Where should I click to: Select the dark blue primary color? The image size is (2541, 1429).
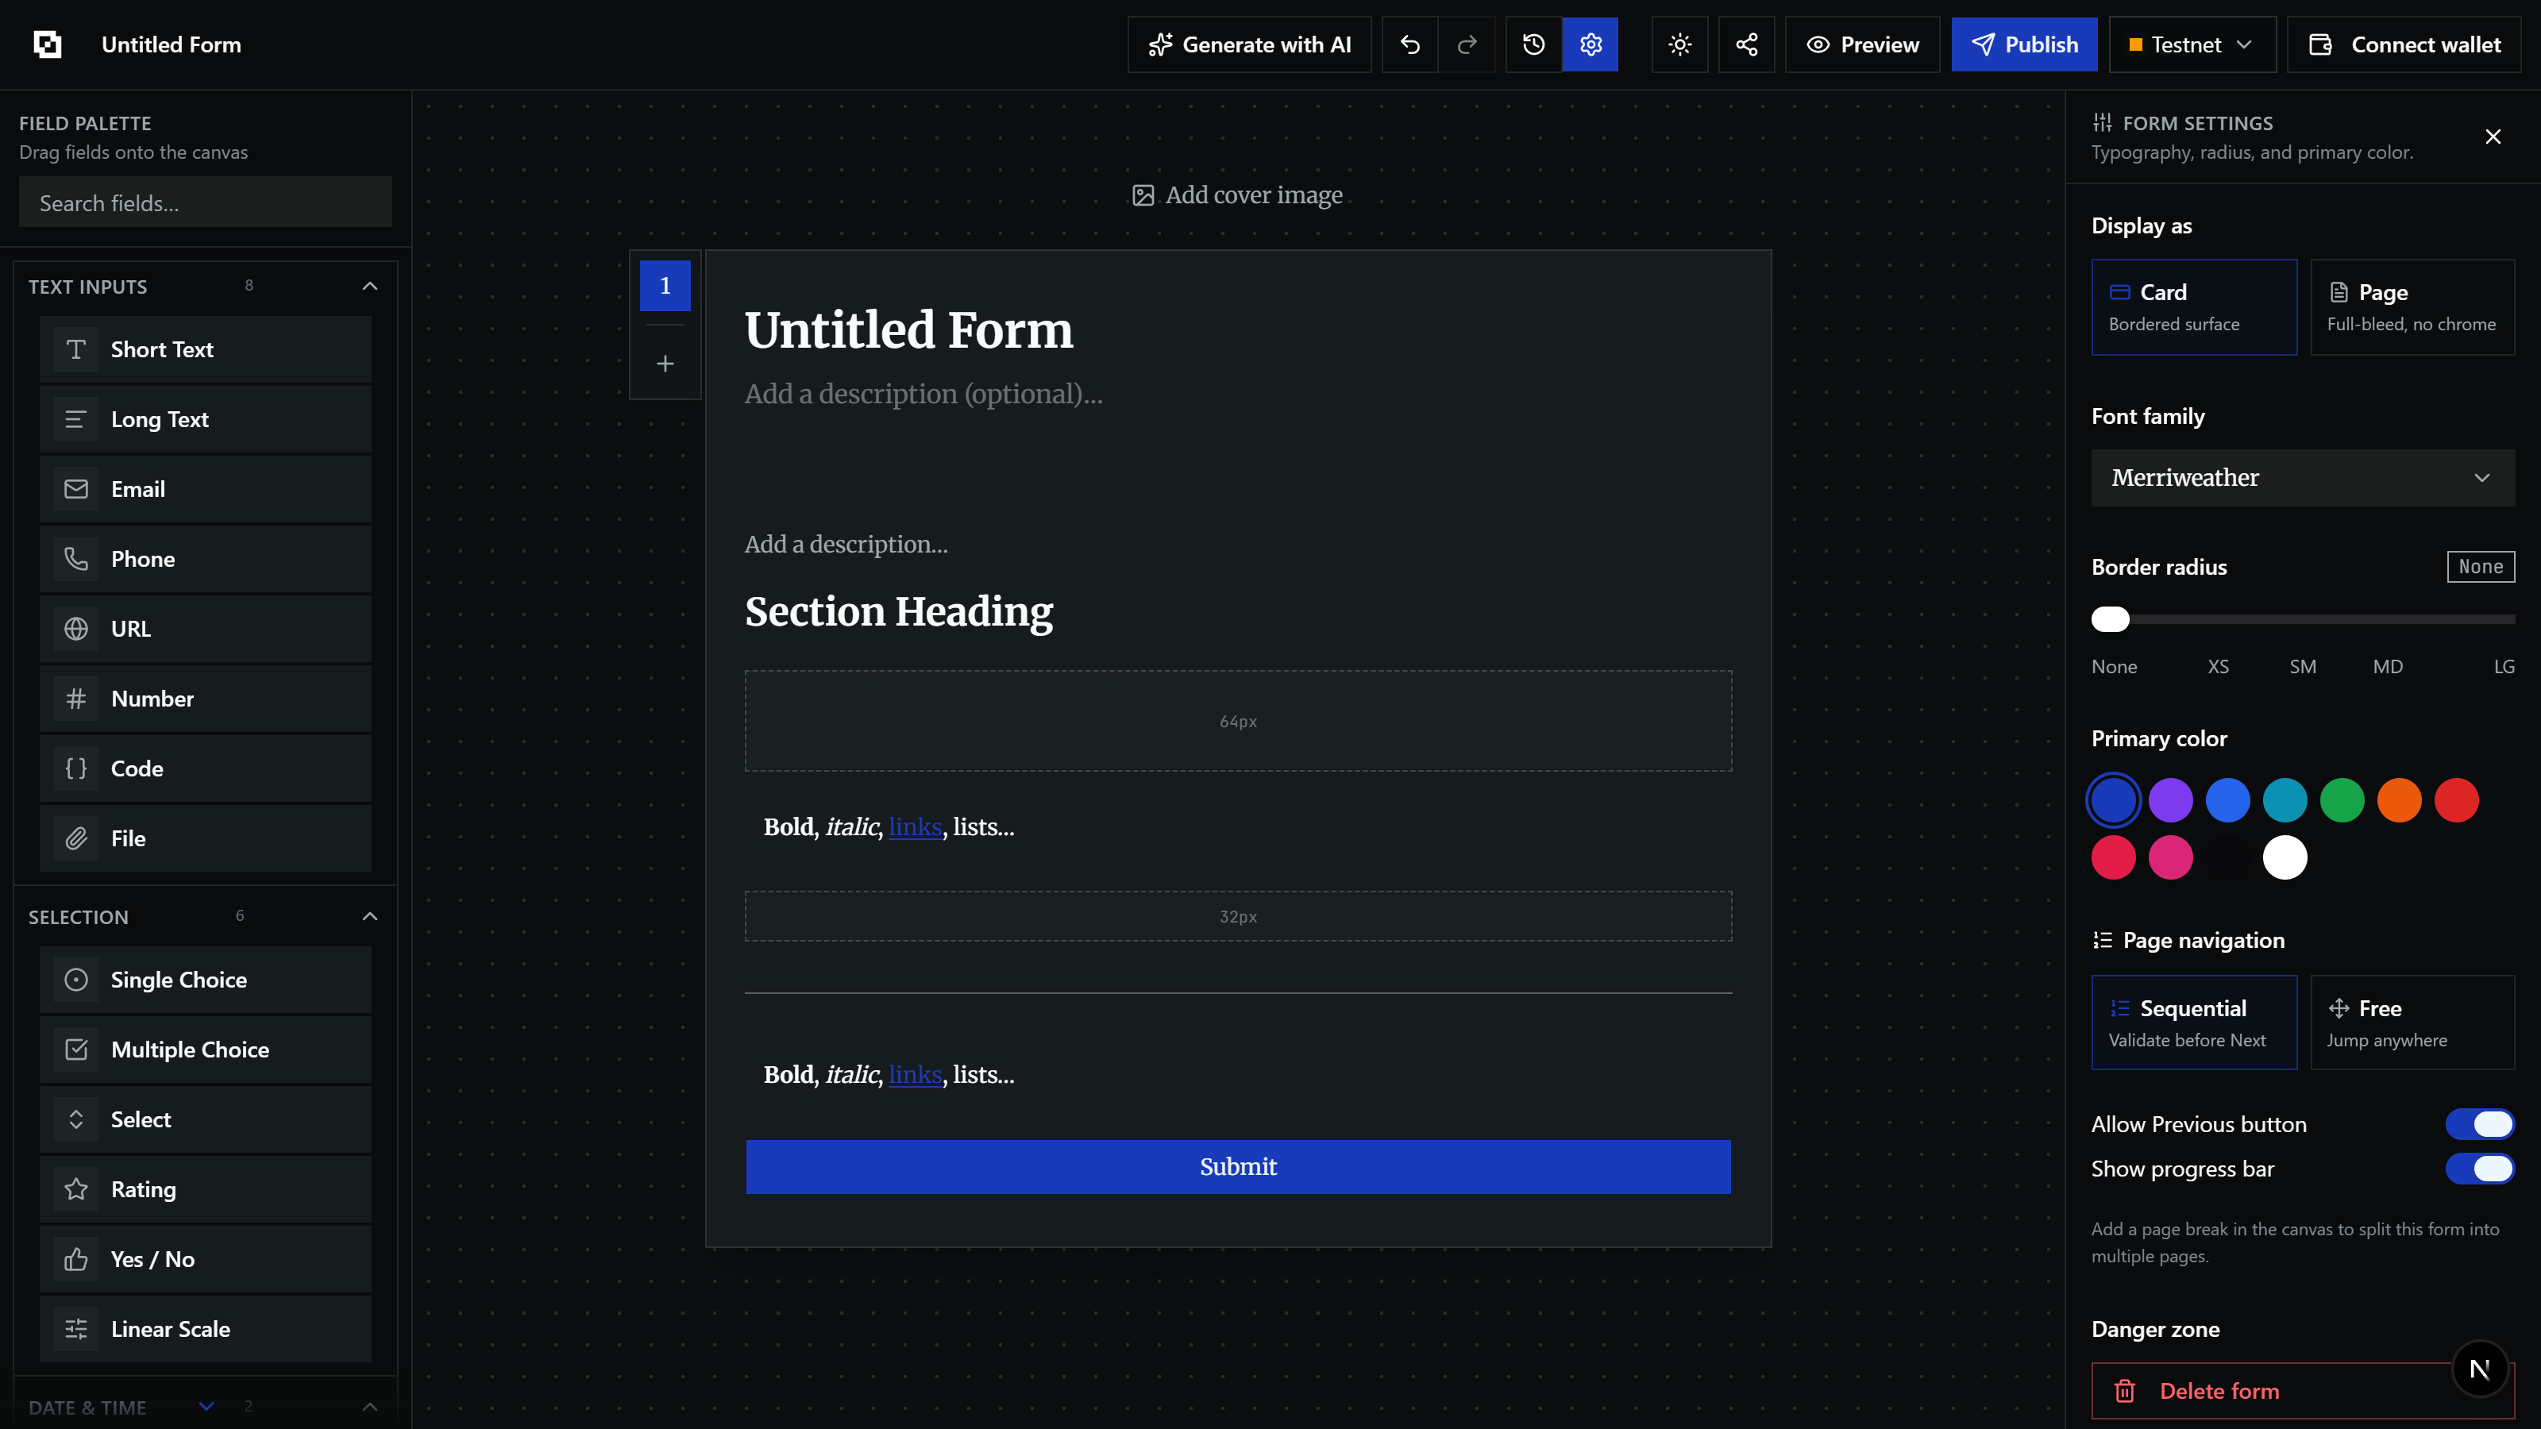[x=2113, y=799]
